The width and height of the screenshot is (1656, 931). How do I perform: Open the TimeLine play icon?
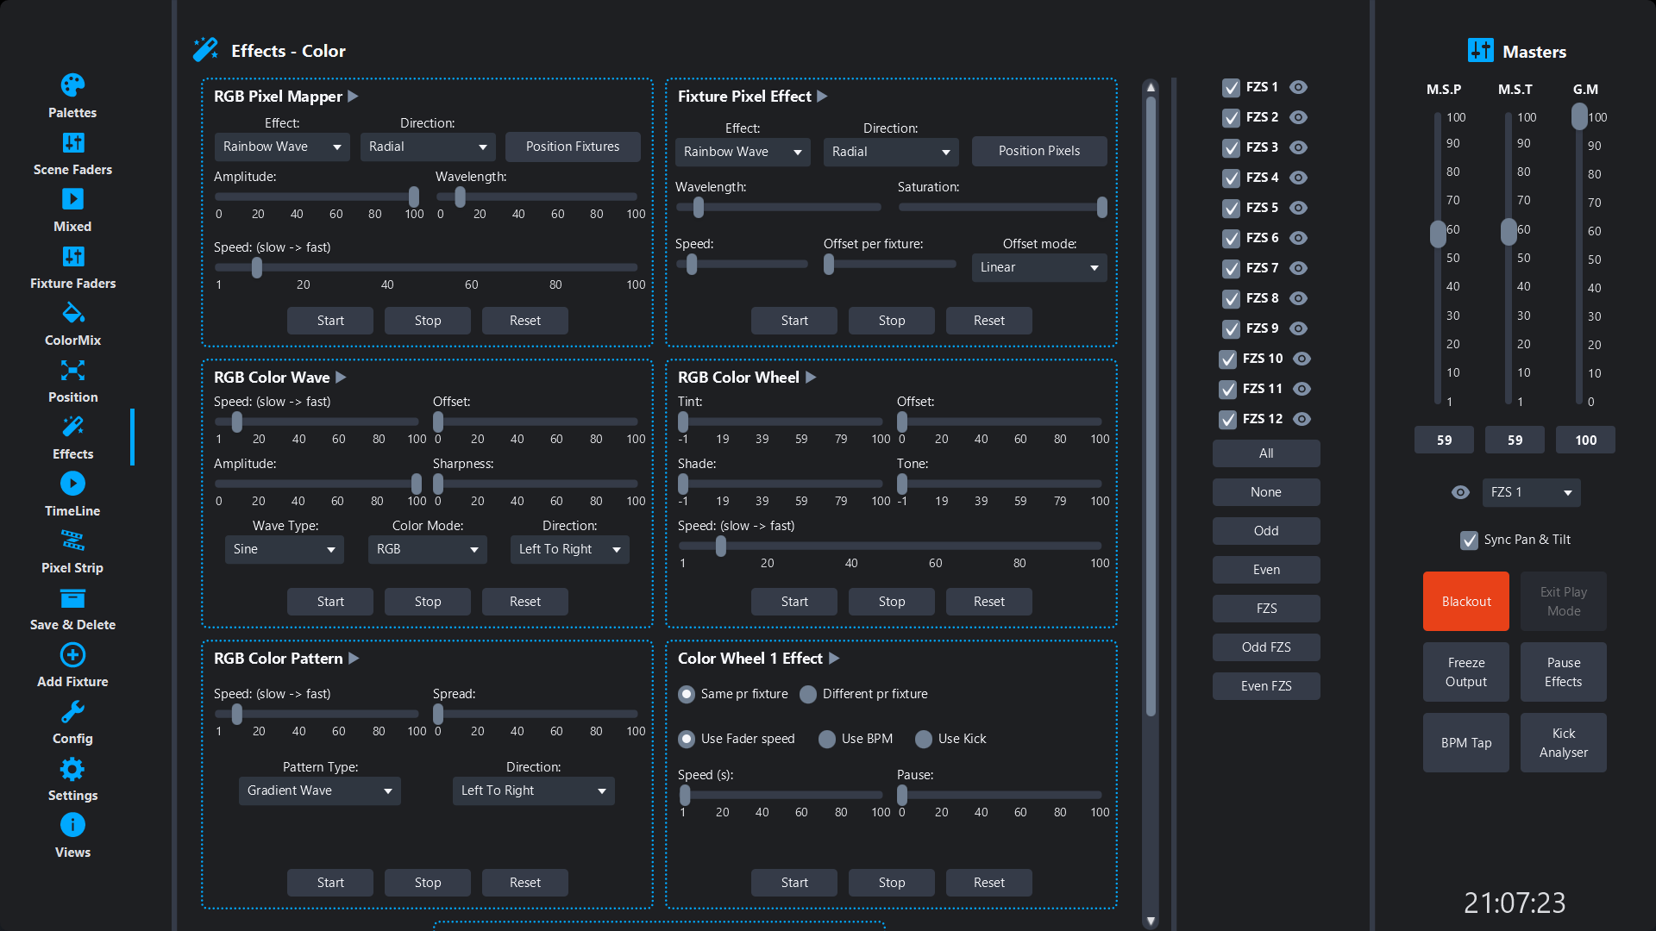pyautogui.click(x=72, y=484)
